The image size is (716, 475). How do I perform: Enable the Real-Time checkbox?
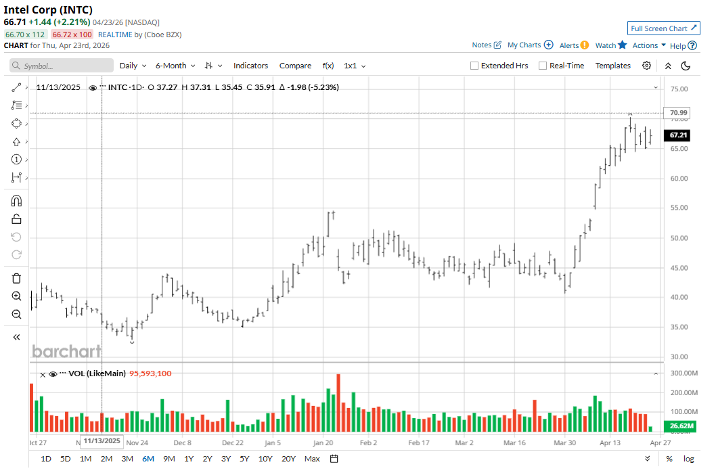tap(543, 66)
